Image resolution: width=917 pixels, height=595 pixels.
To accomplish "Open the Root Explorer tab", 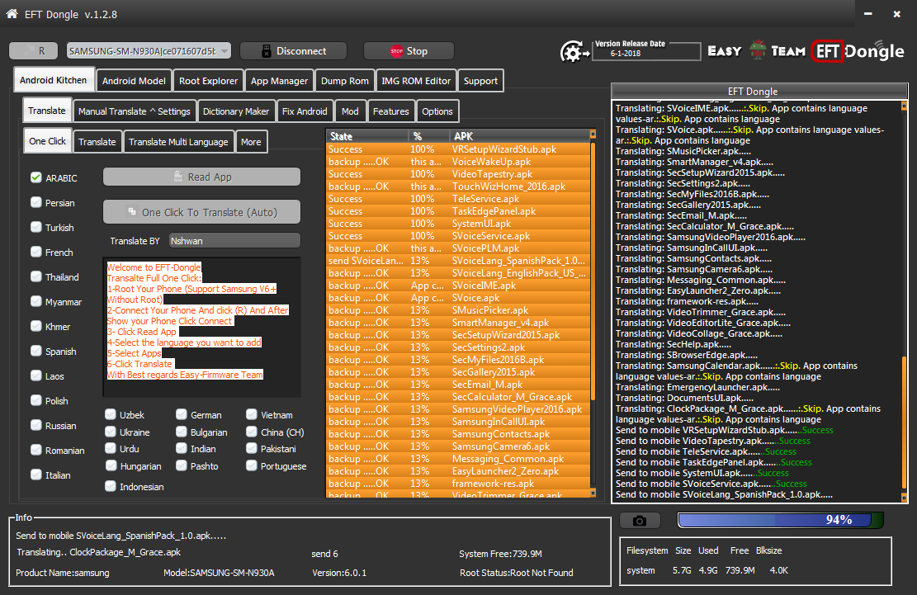I will (208, 81).
